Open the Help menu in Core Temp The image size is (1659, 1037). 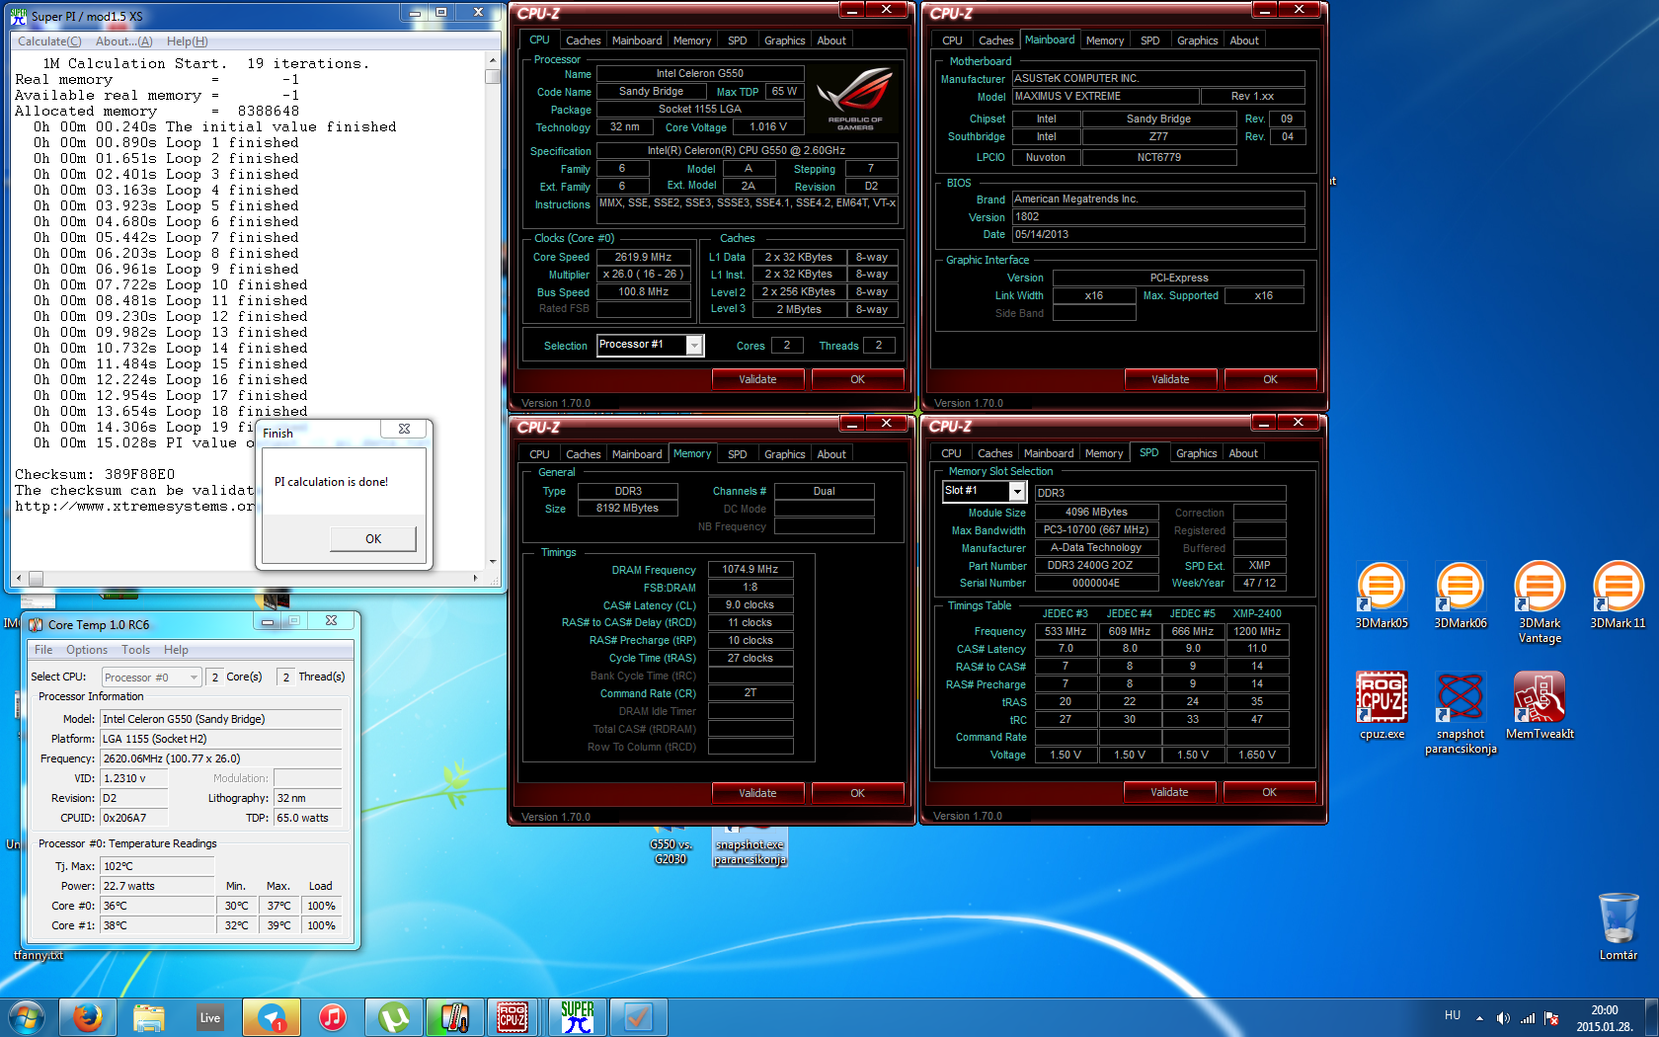point(176,650)
